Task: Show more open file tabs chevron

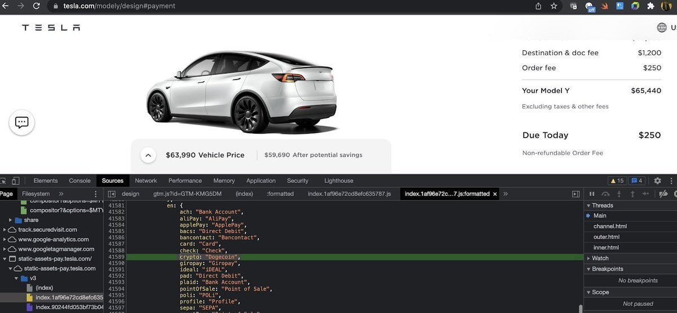Action: [505, 194]
